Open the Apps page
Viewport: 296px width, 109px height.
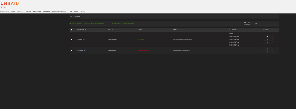[x=76, y=11]
